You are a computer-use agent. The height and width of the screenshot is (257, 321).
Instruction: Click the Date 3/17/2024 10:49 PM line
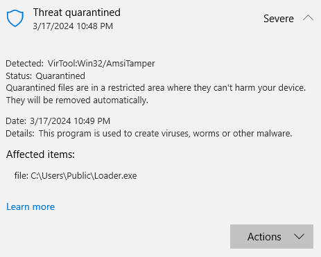(x=58, y=121)
